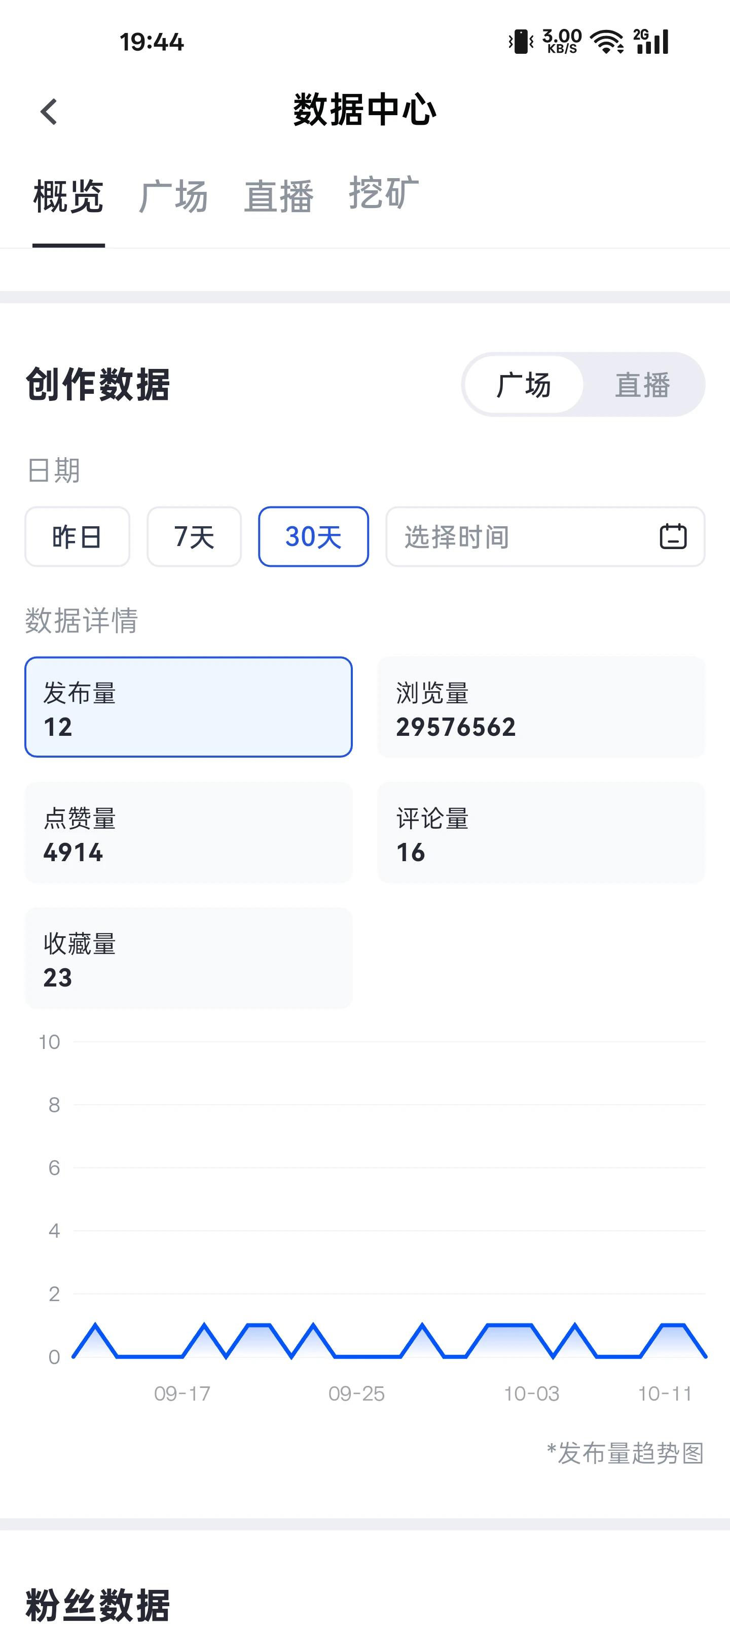Choose the 30天 date range
This screenshot has height=1632, width=730.
[x=313, y=536]
